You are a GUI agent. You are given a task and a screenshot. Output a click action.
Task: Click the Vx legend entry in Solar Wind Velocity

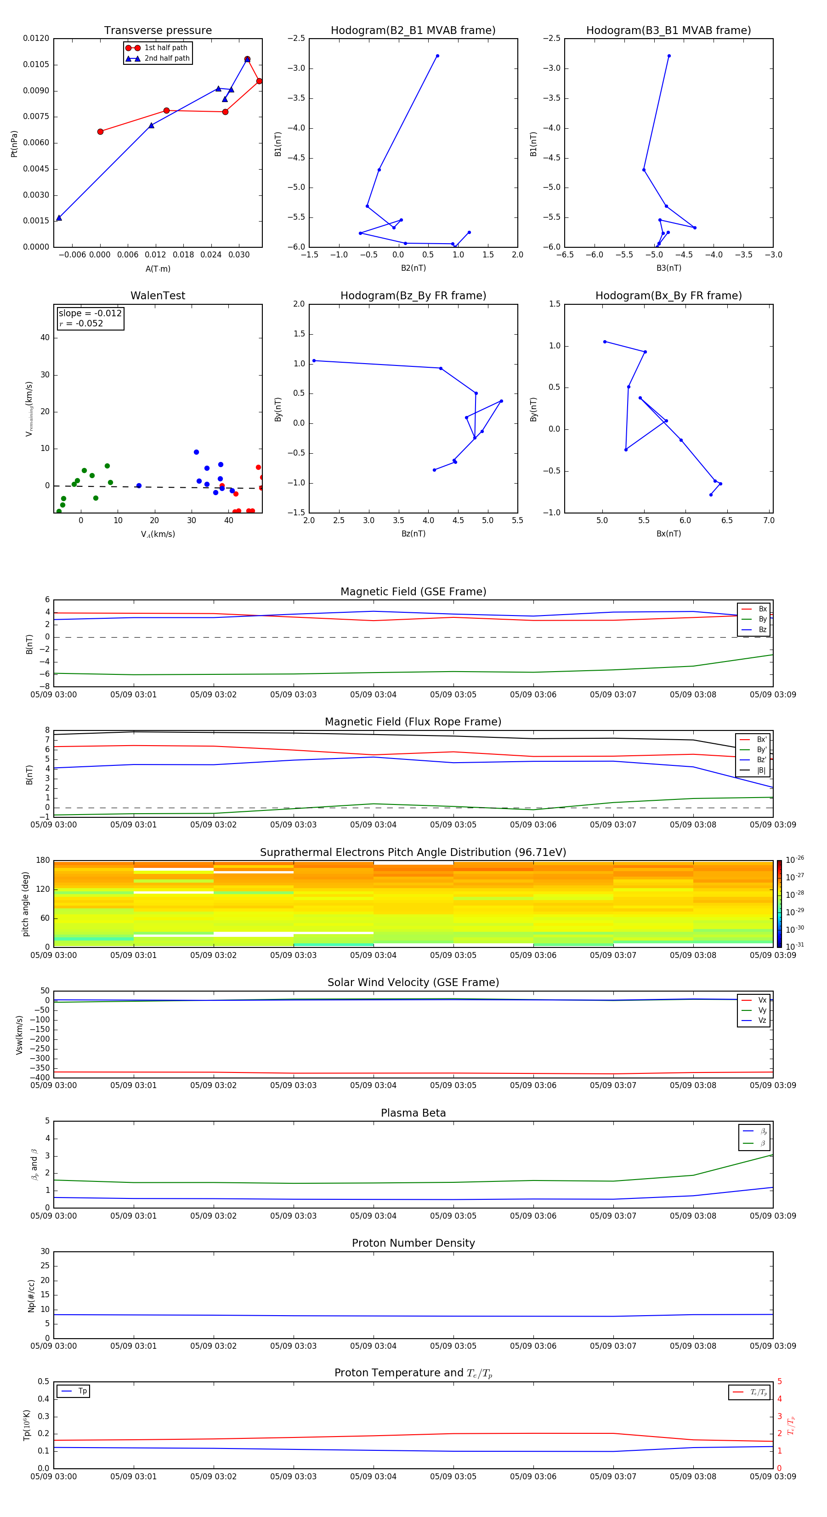(x=754, y=1000)
